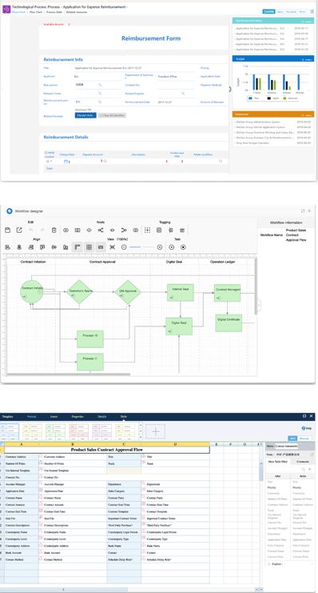Click the trash delete icon in Edit group
The image size is (318, 593).
pyautogui.click(x=54, y=230)
